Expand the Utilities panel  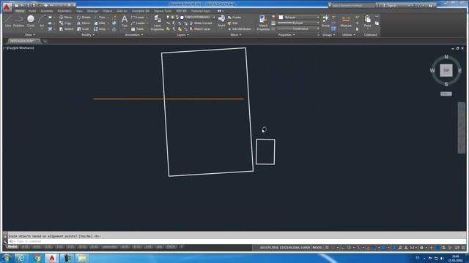click(x=349, y=35)
